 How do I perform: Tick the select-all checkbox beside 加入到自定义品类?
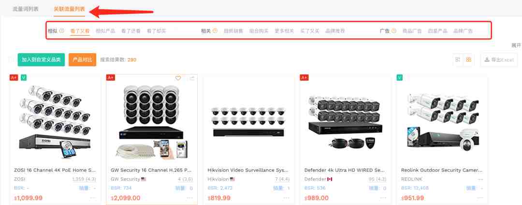coord(12,60)
